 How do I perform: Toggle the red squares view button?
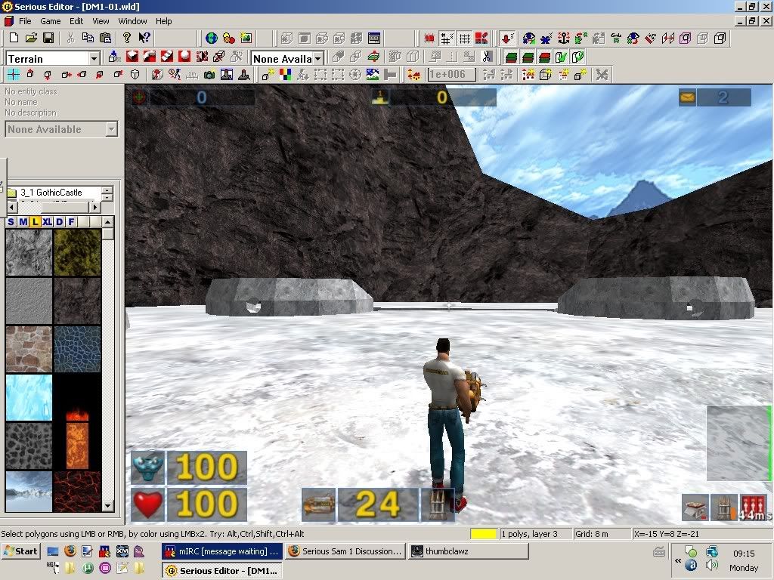click(481, 38)
